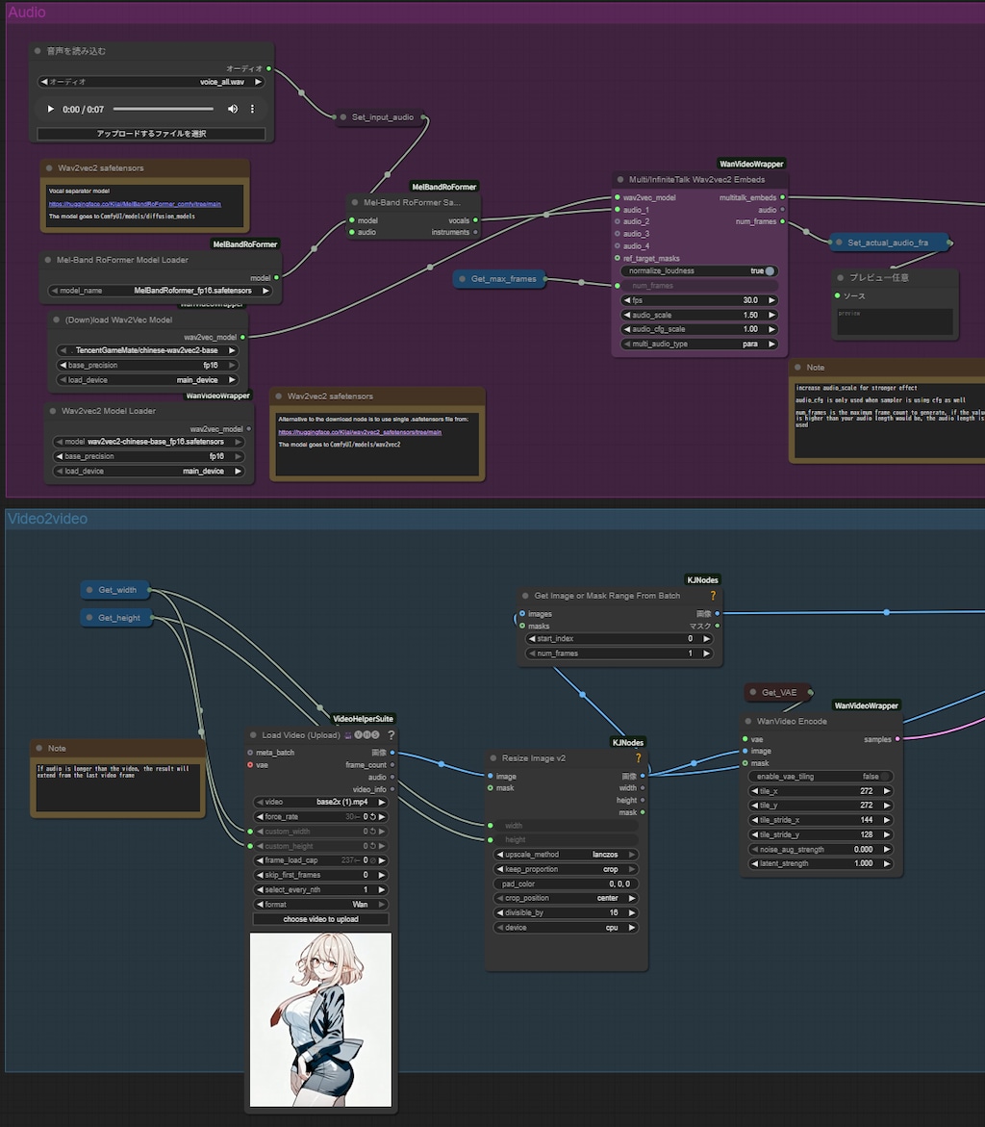Open the audio player three-dot options menu
The image size is (985, 1127).
tap(253, 109)
